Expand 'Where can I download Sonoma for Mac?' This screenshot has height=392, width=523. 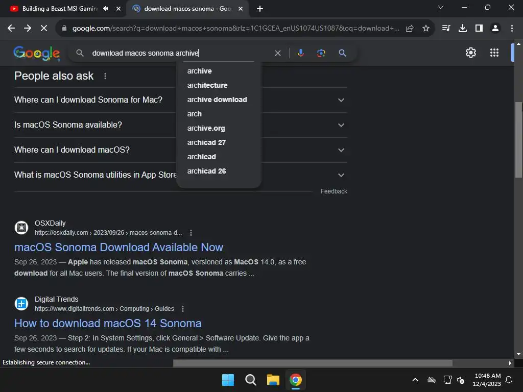pos(181,100)
